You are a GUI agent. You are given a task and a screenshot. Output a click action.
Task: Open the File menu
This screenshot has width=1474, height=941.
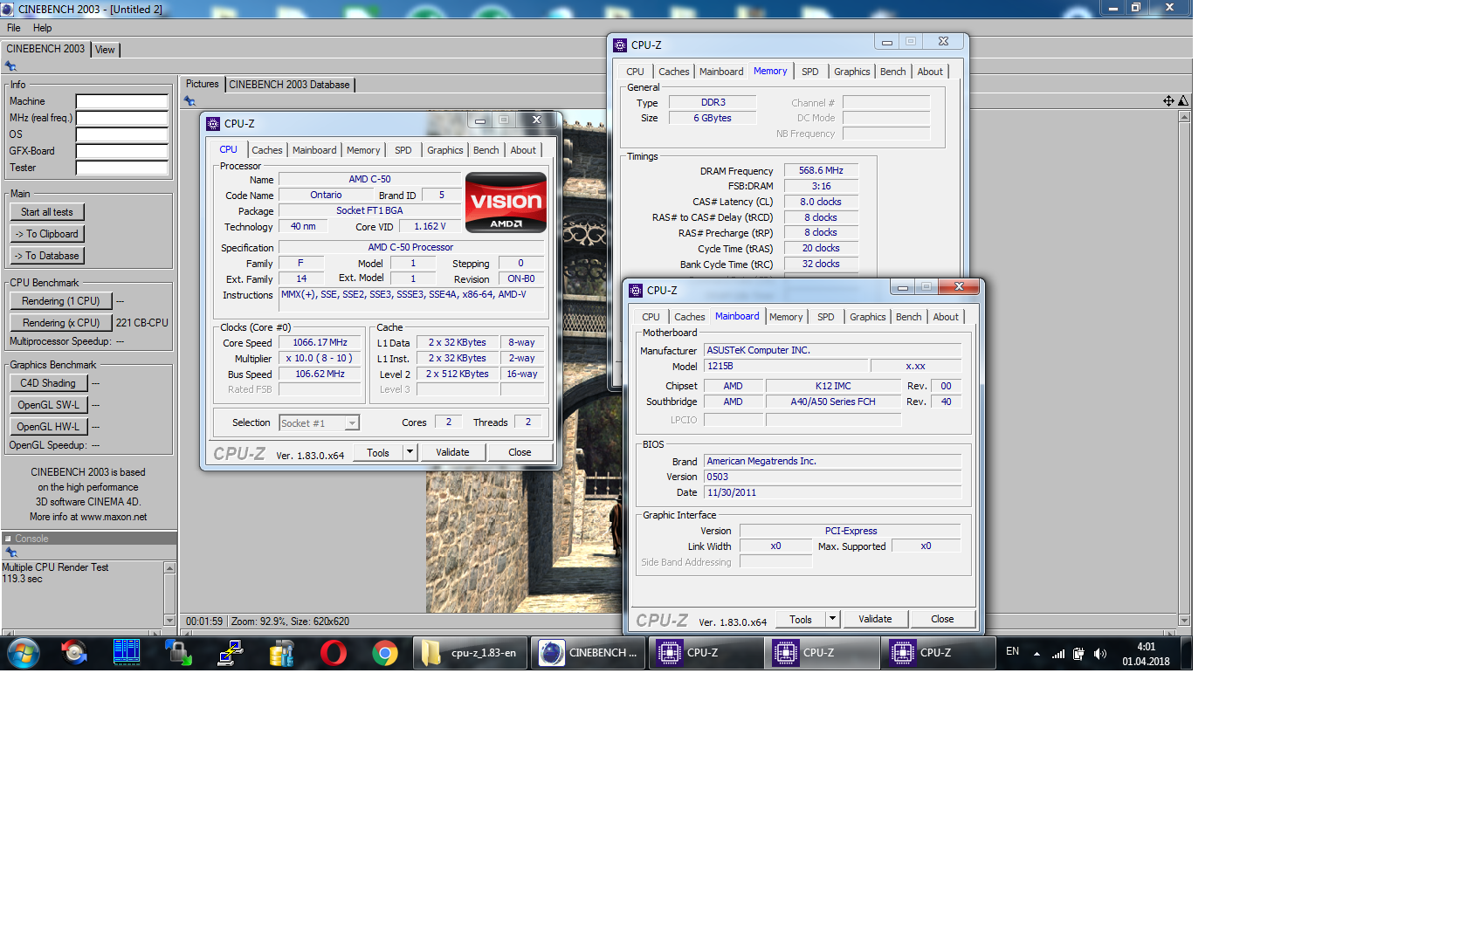[14, 28]
